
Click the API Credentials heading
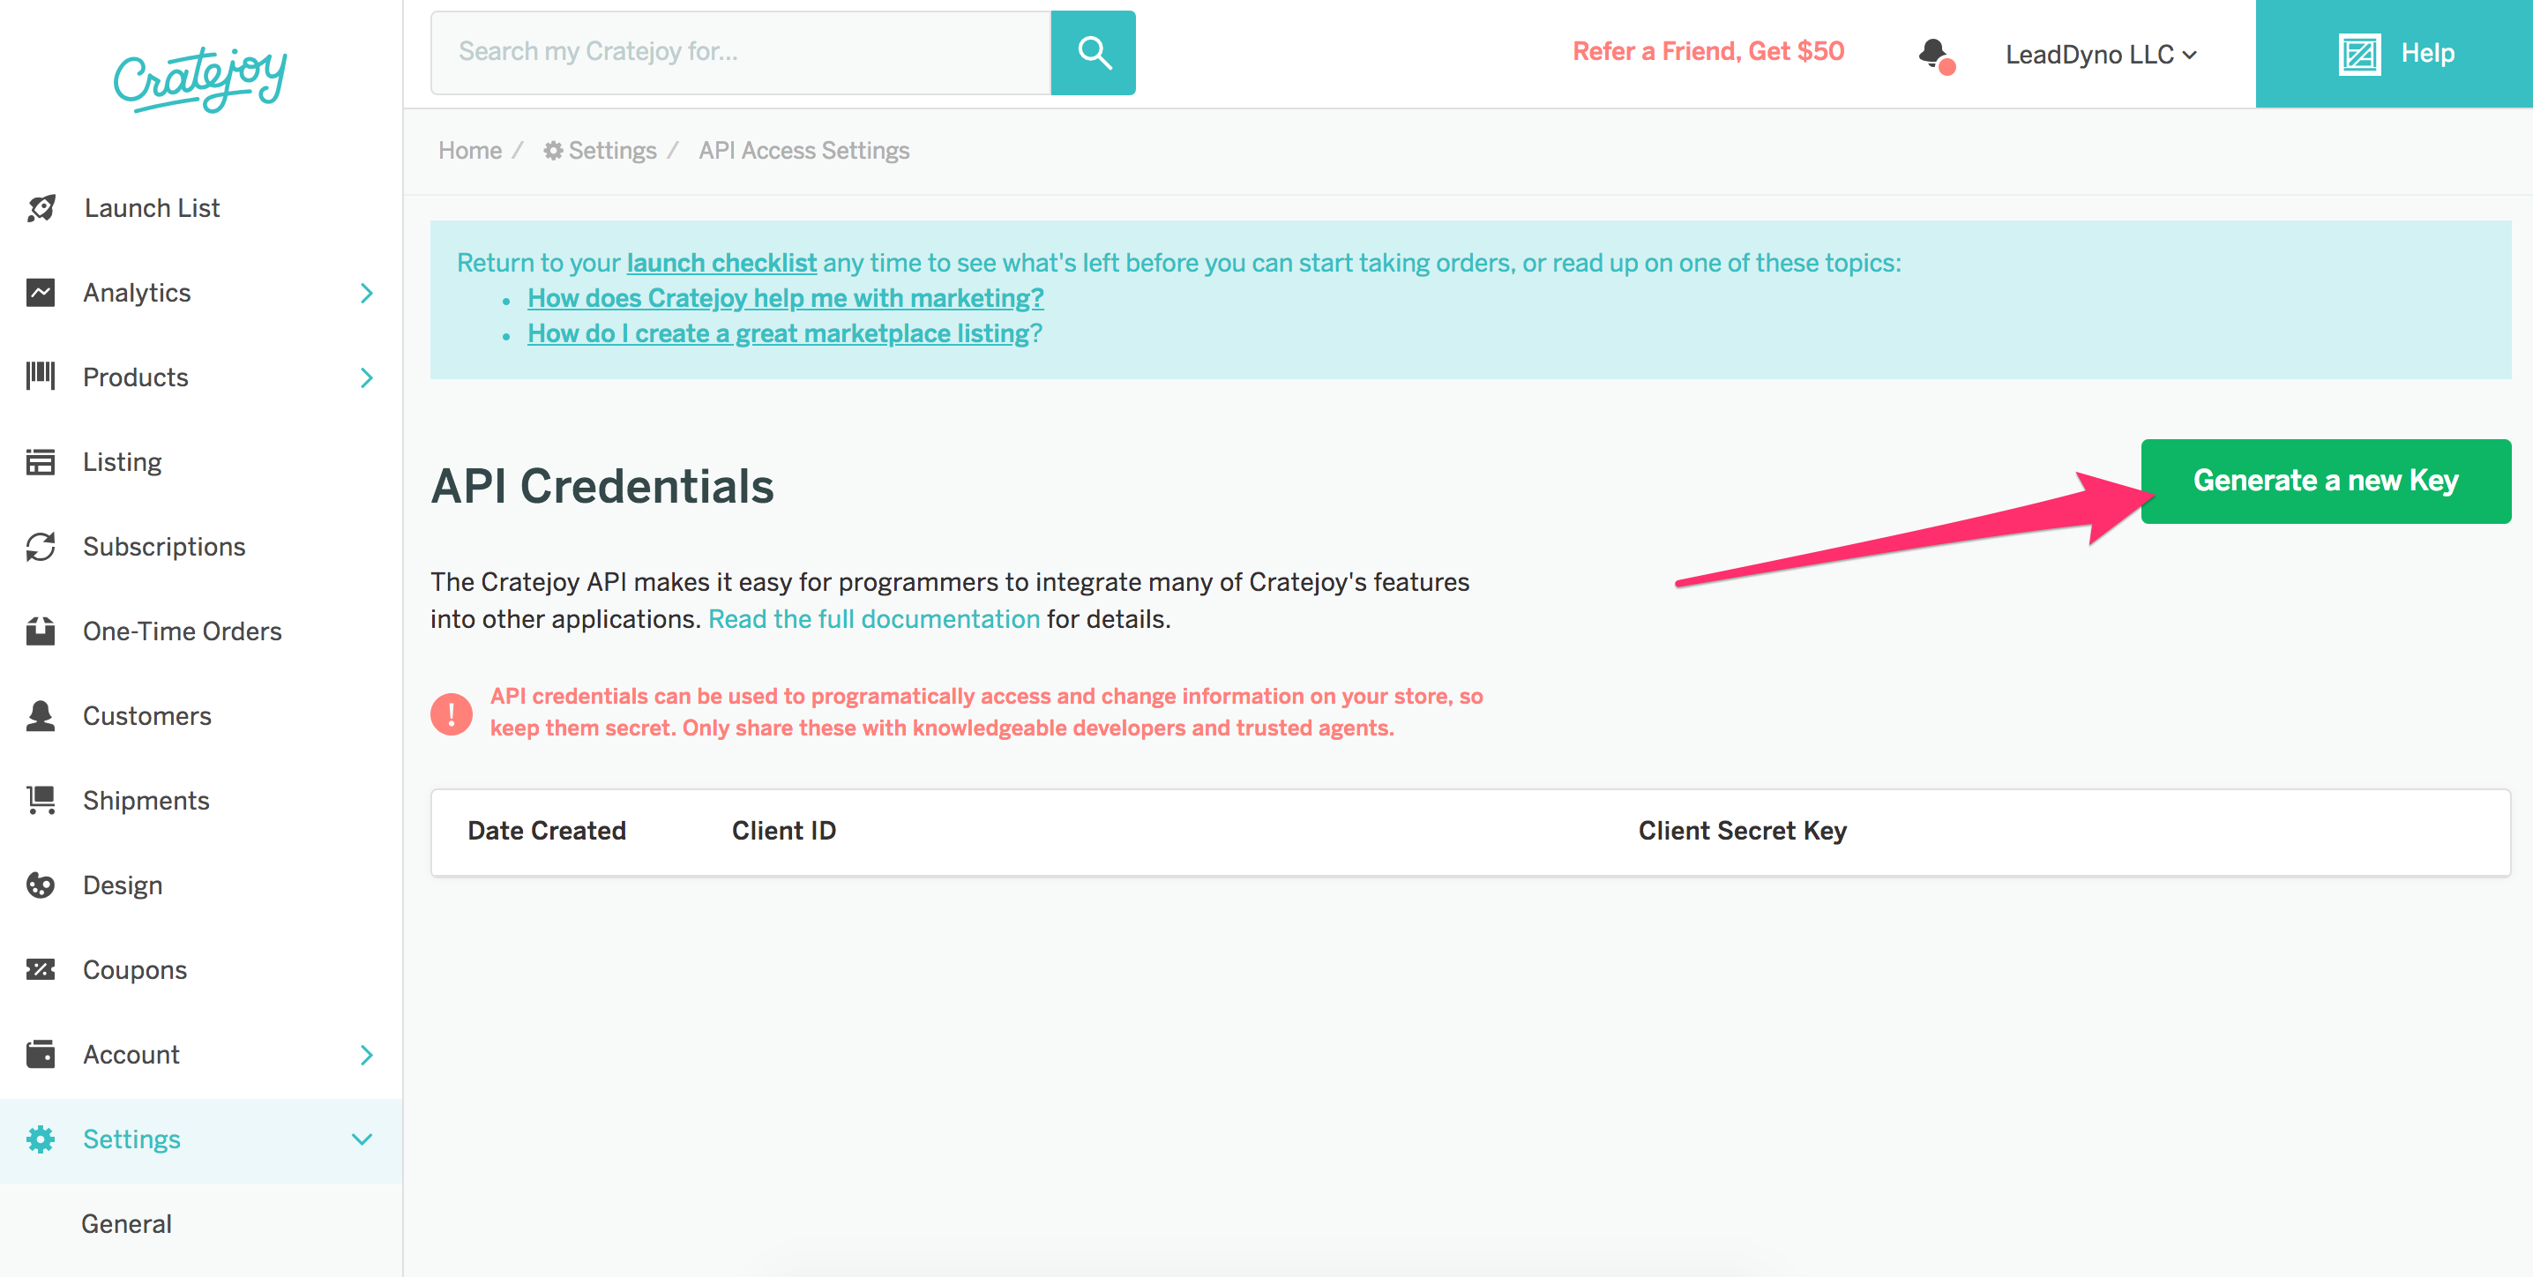click(x=602, y=486)
